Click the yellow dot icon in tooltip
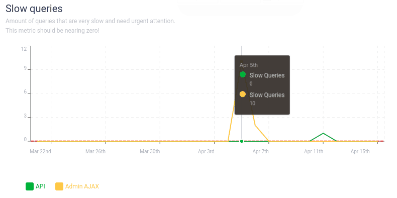The height and width of the screenshot is (198, 397). 243,94
